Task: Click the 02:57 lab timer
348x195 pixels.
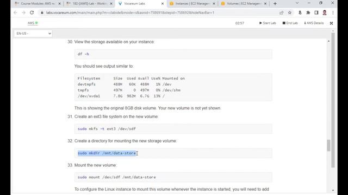Action: 239,23
